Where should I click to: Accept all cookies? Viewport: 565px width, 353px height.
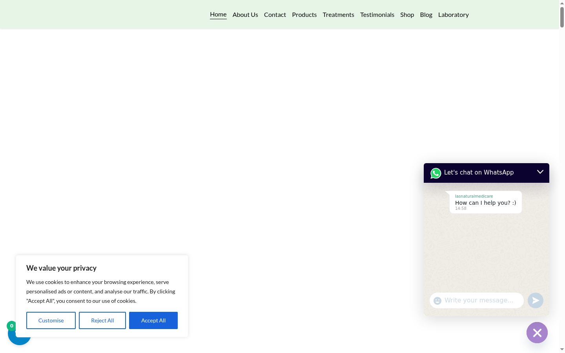pyautogui.click(x=153, y=320)
